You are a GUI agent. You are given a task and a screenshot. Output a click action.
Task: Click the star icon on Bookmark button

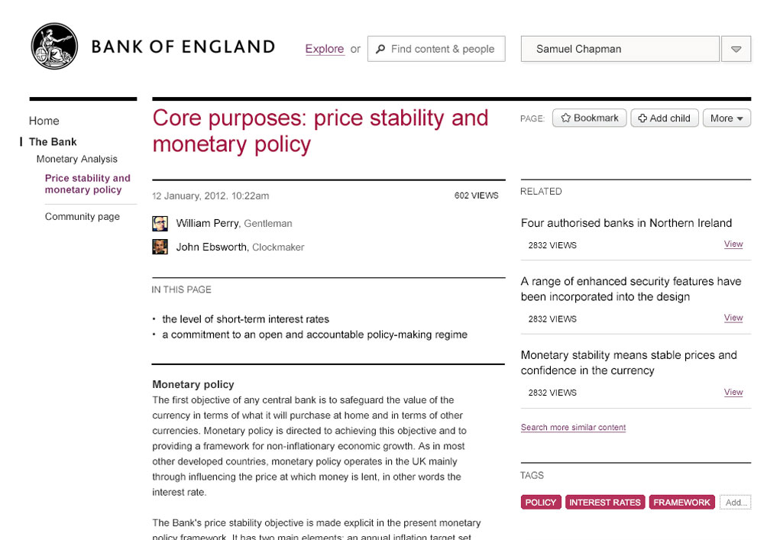click(565, 118)
